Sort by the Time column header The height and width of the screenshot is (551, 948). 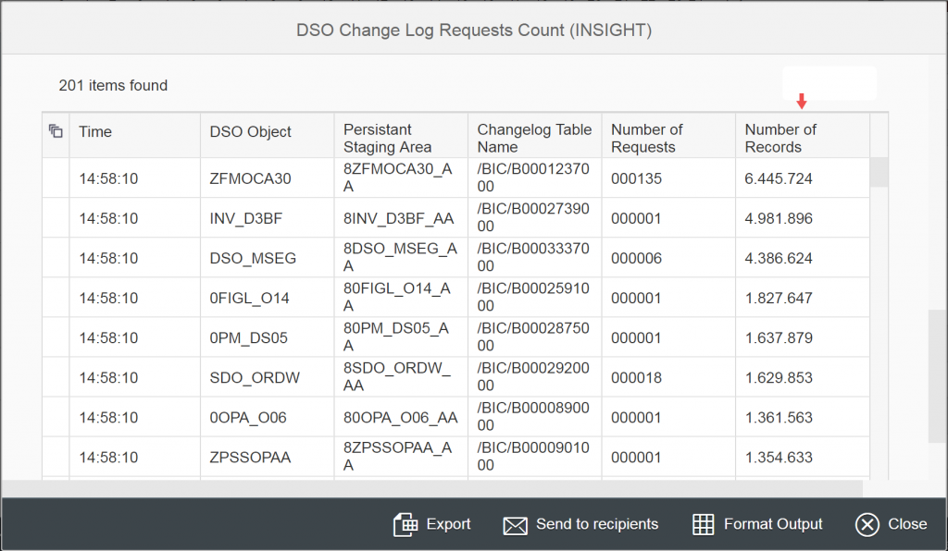point(95,131)
